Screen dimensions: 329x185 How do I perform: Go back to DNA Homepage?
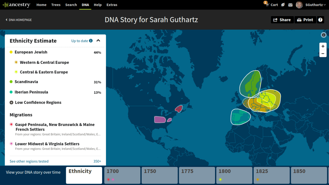click(x=19, y=20)
